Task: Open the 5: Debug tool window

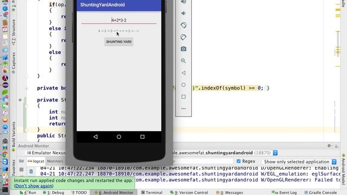Action: 53,193
